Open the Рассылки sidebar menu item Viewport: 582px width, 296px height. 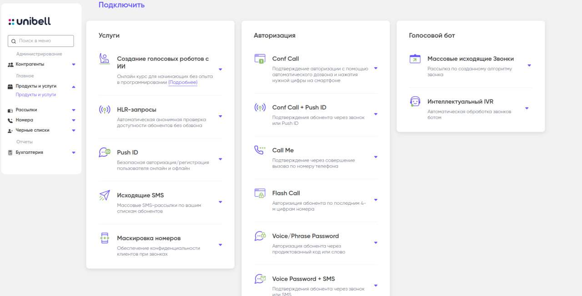[x=26, y=110]
